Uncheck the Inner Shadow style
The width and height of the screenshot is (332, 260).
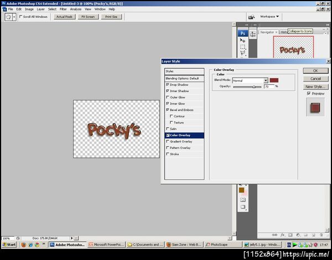tap(168, 91)
